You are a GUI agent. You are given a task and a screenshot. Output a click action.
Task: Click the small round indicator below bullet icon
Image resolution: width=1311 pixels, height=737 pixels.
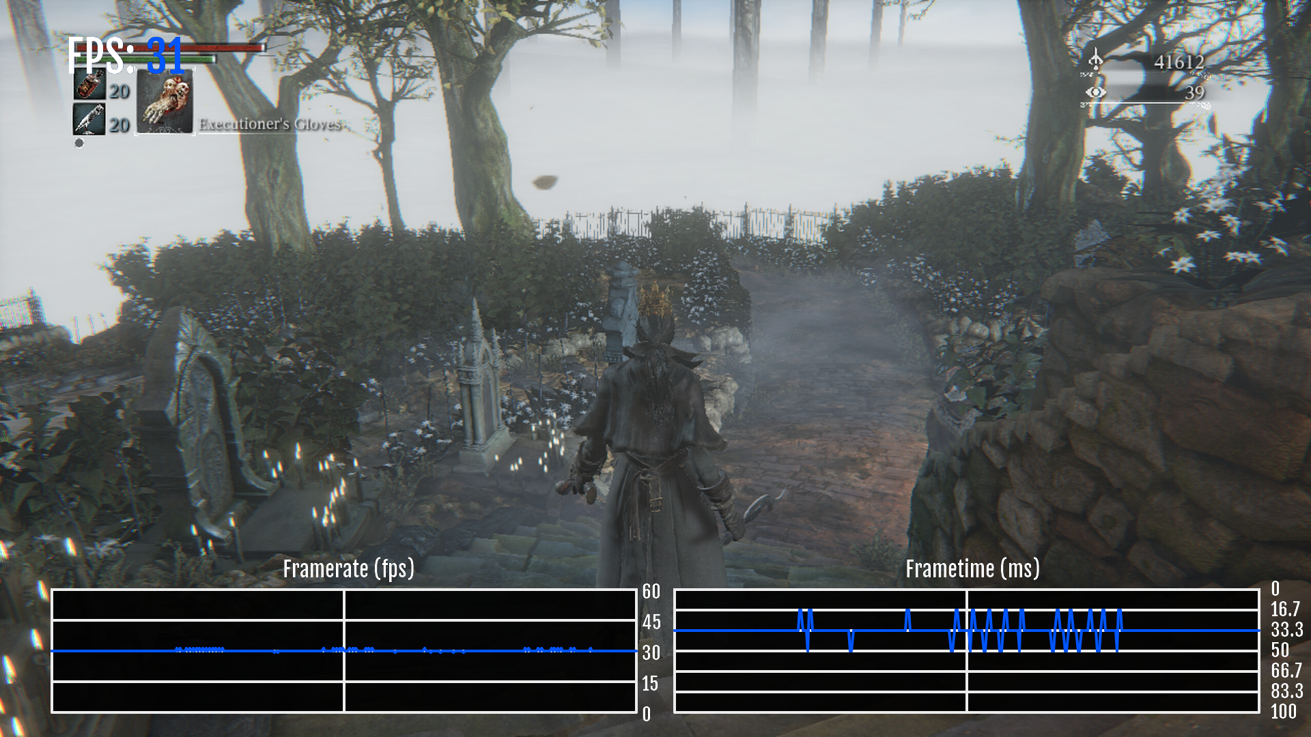(x=79, y=143)
